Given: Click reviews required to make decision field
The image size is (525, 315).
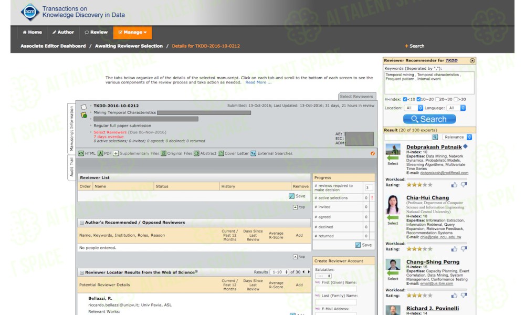Looking at the screenshot, I should 369,188.
